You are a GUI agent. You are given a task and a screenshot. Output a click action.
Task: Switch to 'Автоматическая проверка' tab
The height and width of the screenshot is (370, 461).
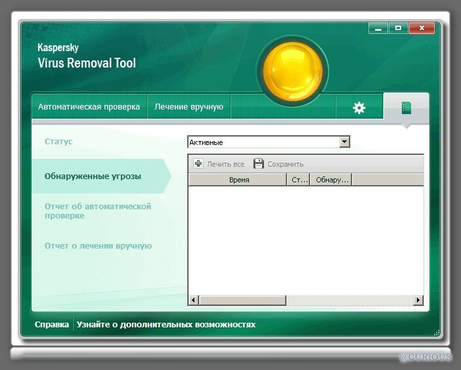click(89, 106)
